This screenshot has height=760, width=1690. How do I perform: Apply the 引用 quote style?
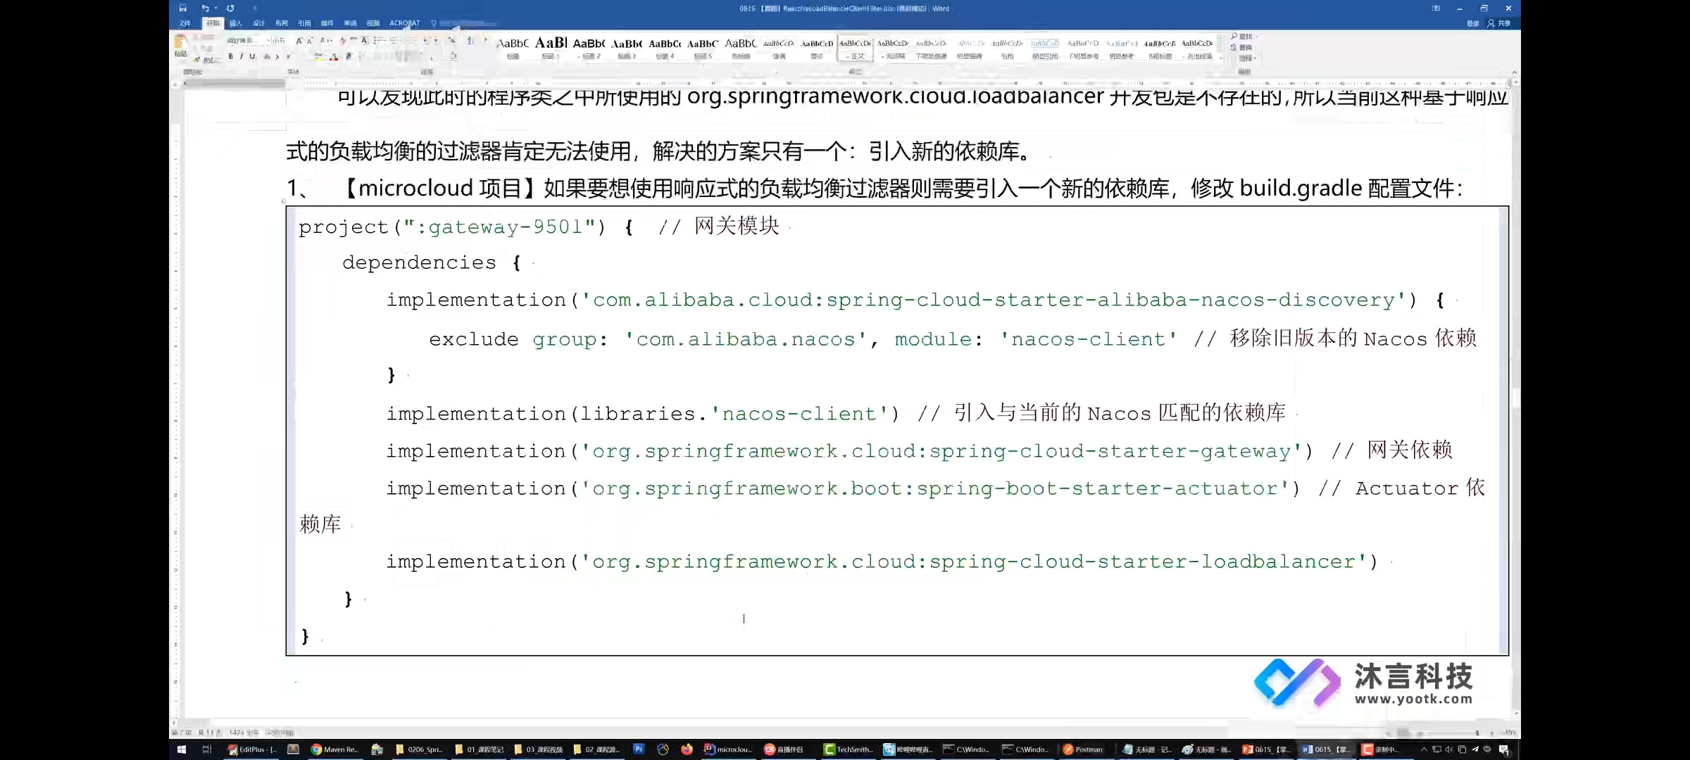[1007, 48]
